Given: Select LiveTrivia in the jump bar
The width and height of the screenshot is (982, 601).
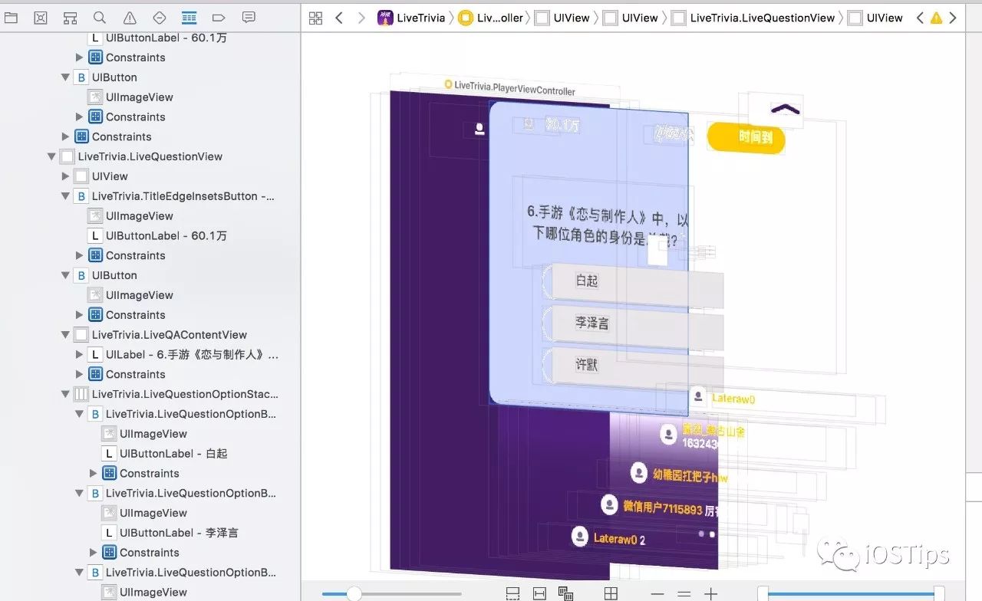Looking at the screenshot, I should point(411,18).
